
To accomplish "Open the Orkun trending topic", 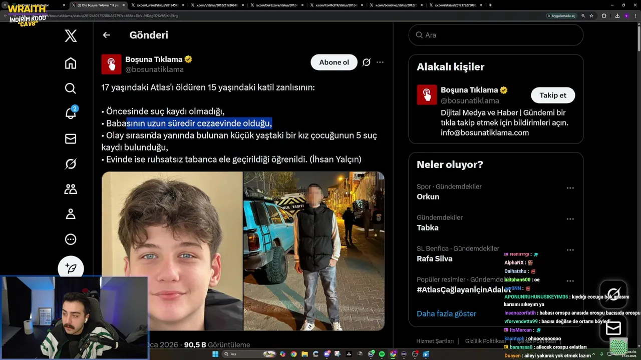I will [x=428, y=196].
